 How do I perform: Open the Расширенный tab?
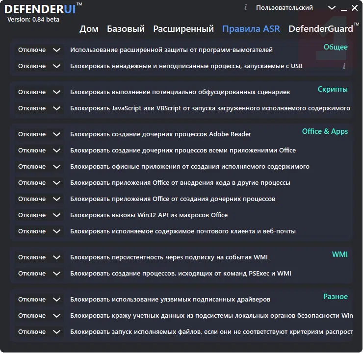183,29
